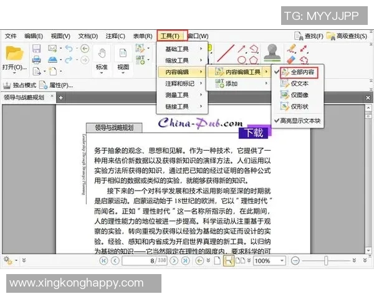Go to first page button
This screenshot has width=374, height=299.
point(103,260)
